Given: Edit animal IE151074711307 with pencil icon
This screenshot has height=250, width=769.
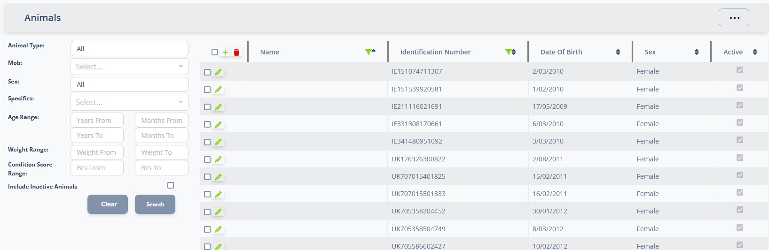Looking at the screenshot, I should coord(218,72).
